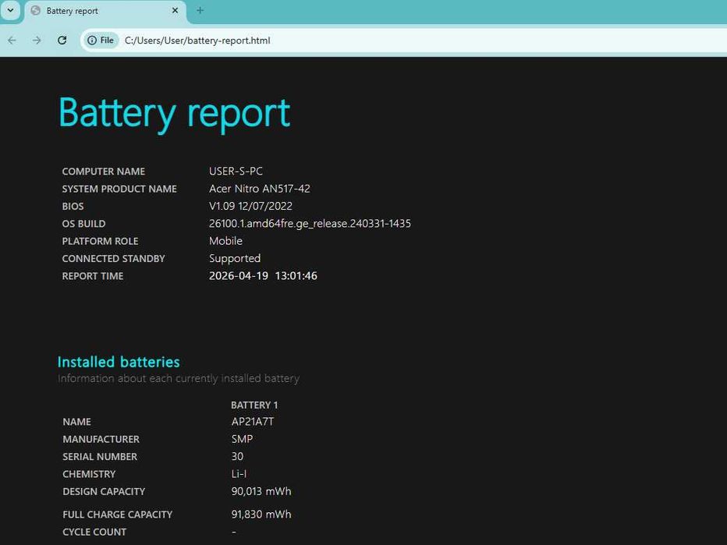
Task: Click the COMPUTER NAME label
Action: pos(104,172)
